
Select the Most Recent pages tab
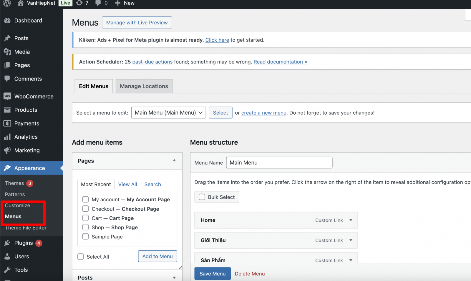pyautogui.click(x=96, y=184)
